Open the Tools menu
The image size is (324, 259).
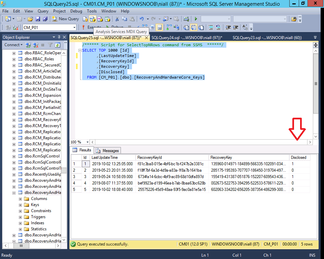click(92, 11)
